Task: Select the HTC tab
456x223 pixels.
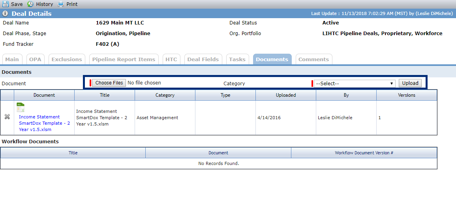Action: [171, 59]
